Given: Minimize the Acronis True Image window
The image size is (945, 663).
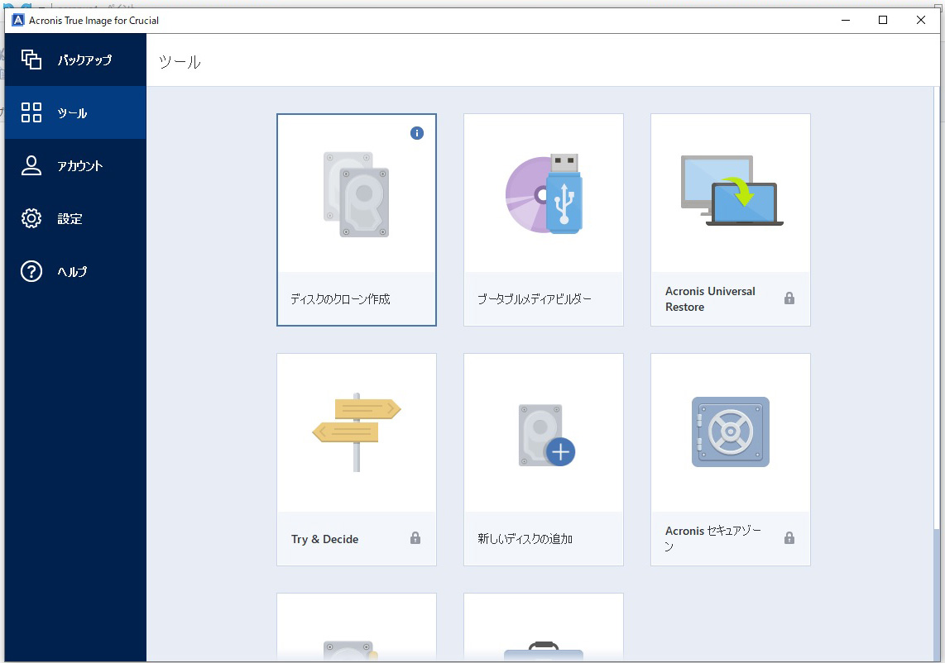Looking at the screenshot, I should (x=846, y=20).
